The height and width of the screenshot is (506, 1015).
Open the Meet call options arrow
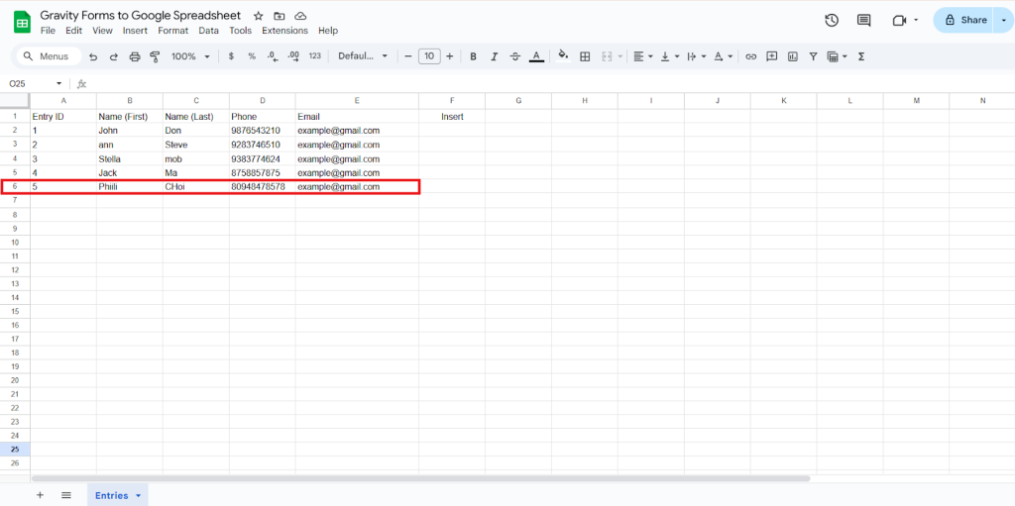[916, 20]
